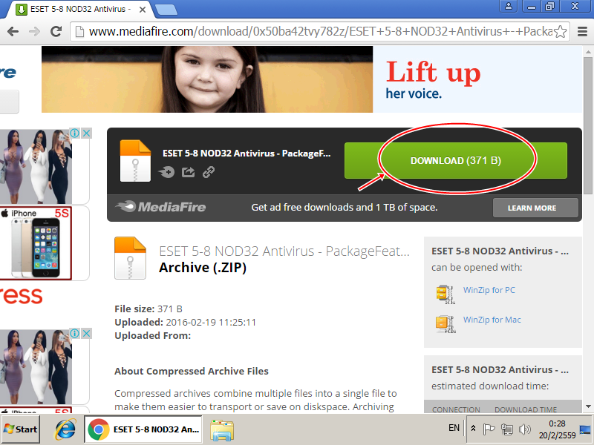The image size is (594, 445).
Task: Open the WinZip for Mac link
Action: click(492, 320)
